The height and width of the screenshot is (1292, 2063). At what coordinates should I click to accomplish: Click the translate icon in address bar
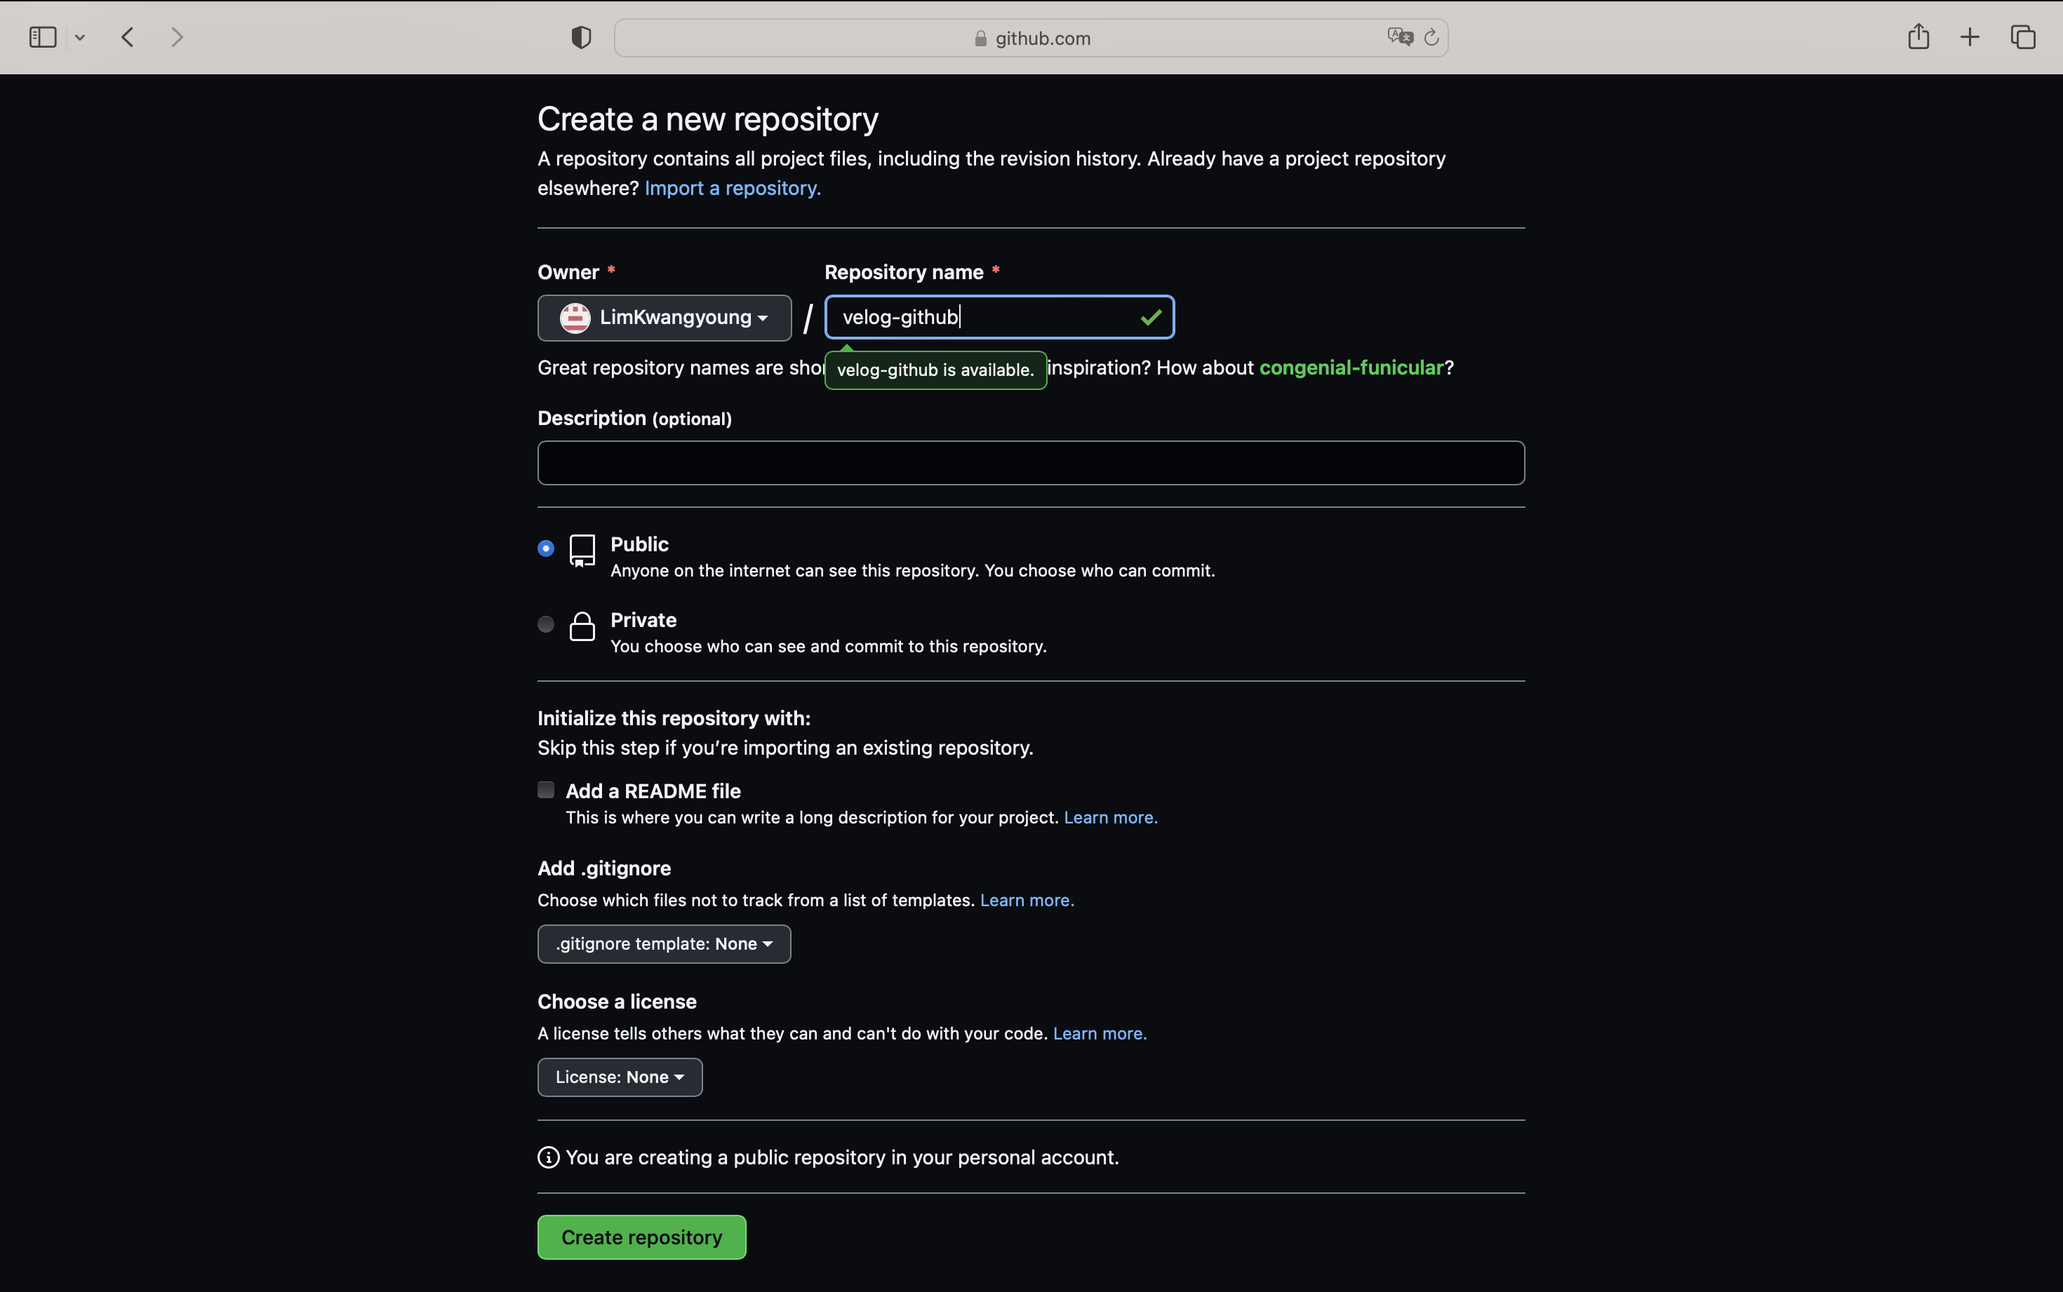[x=1398, y=36]
